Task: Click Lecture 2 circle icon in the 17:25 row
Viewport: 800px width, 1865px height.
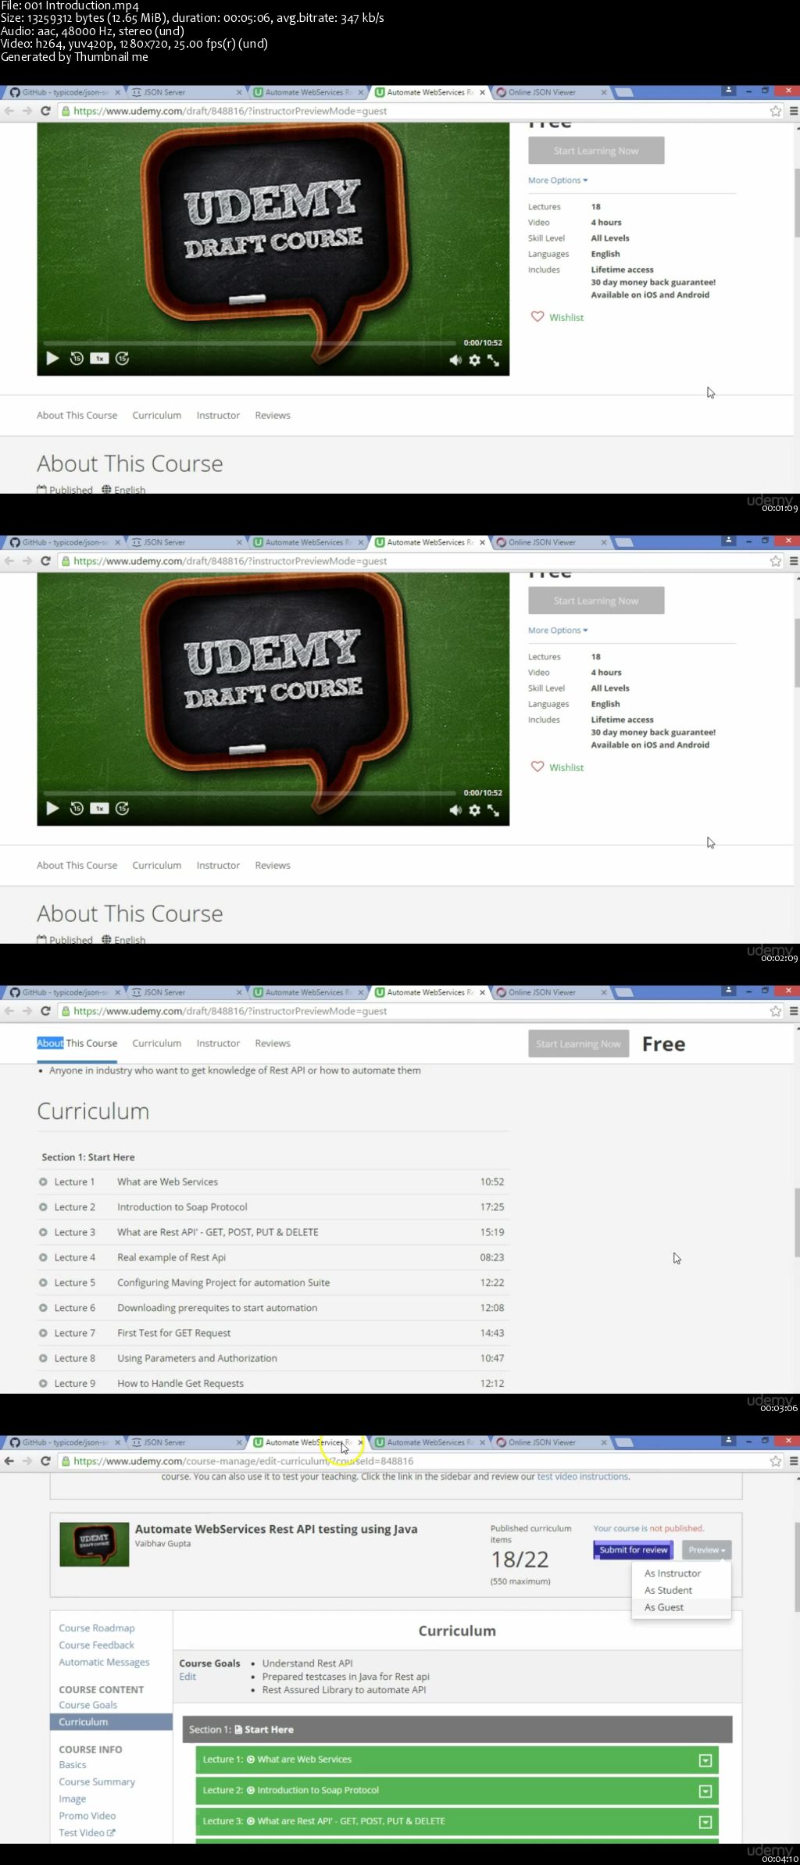Action: click(x=43, y=1207)
